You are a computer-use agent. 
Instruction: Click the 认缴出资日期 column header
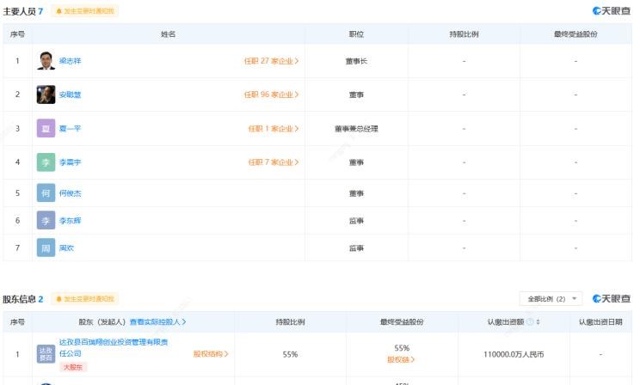tap(600, 321)
